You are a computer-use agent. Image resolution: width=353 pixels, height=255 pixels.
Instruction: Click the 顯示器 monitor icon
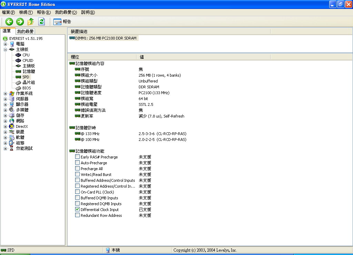tap(12, 104)
